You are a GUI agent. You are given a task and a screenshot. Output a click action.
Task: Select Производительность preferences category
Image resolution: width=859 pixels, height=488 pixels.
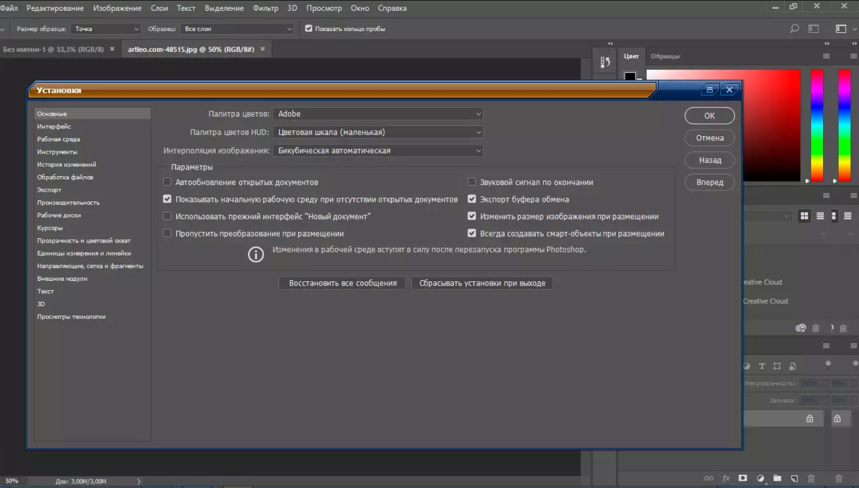point(92,202)
